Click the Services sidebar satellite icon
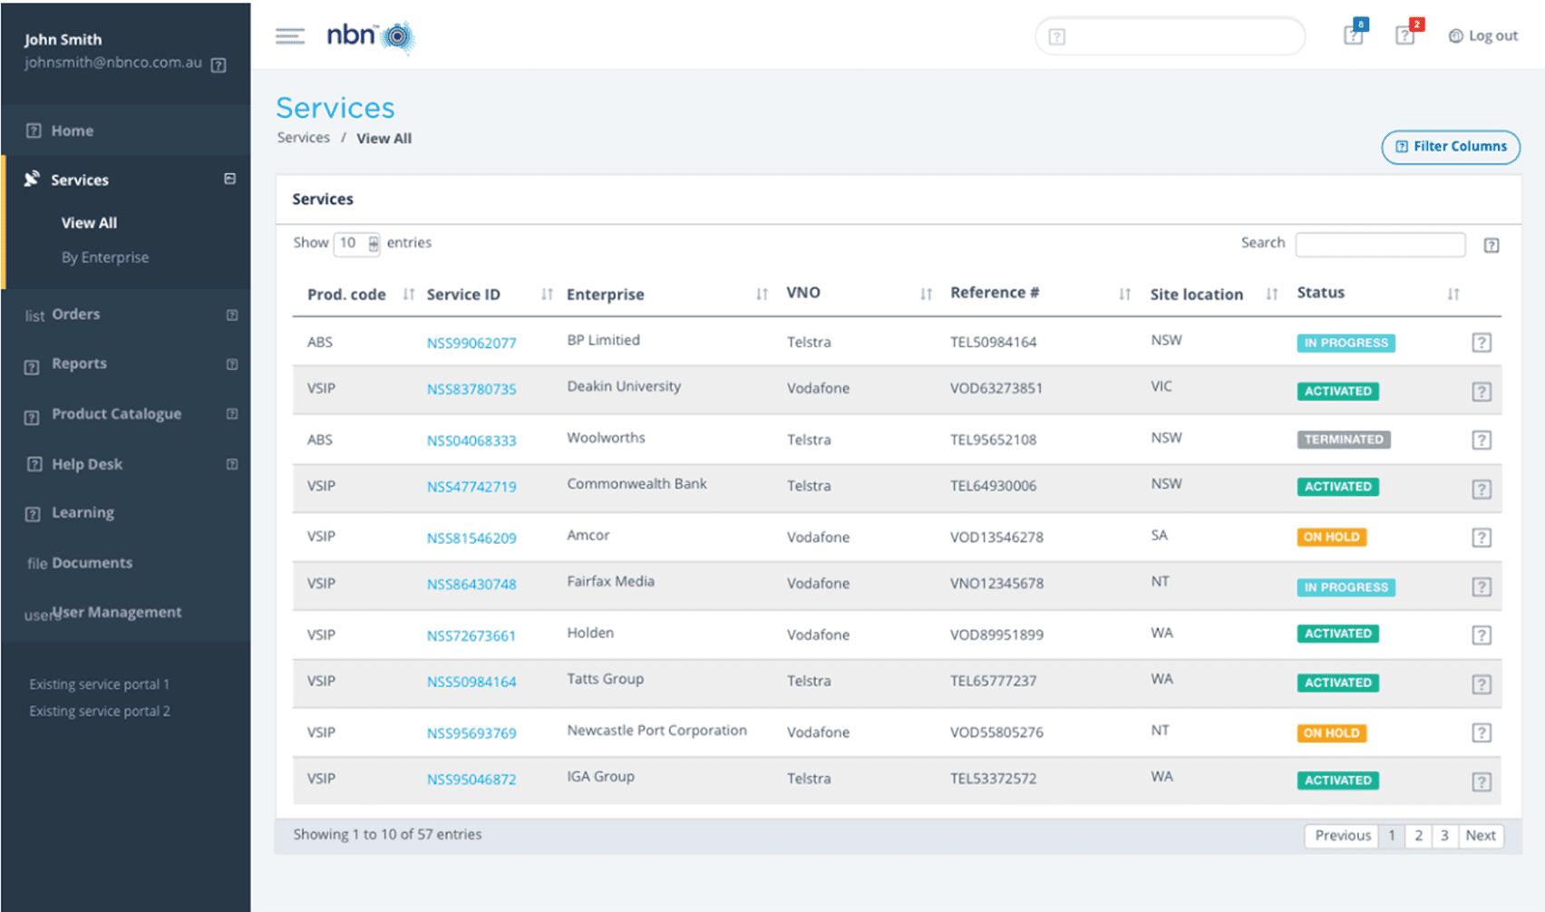1545x912 pixels. (32, 179)
